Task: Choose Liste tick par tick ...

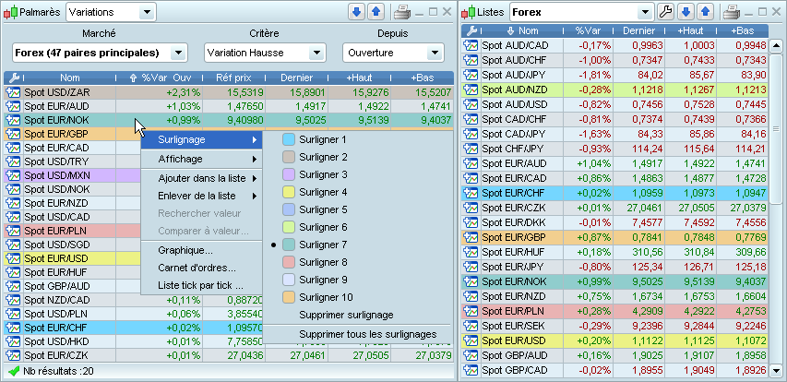Action: [202, 286]
